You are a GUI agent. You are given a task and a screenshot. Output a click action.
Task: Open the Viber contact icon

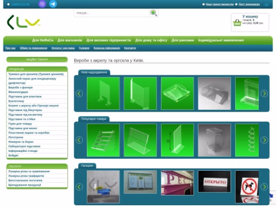42,4
